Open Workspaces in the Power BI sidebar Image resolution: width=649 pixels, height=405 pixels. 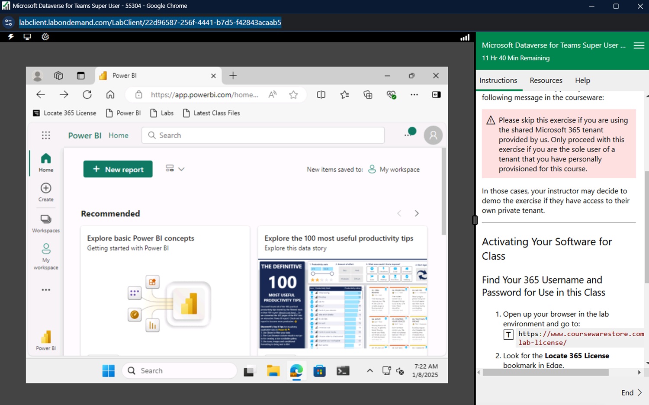tap(46, 223)
